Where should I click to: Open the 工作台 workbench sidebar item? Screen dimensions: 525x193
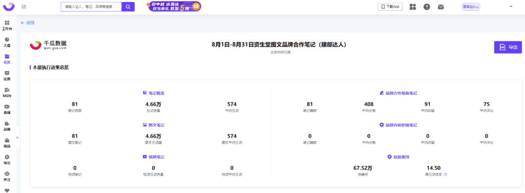pyautogui.click(x=7, y=25)
